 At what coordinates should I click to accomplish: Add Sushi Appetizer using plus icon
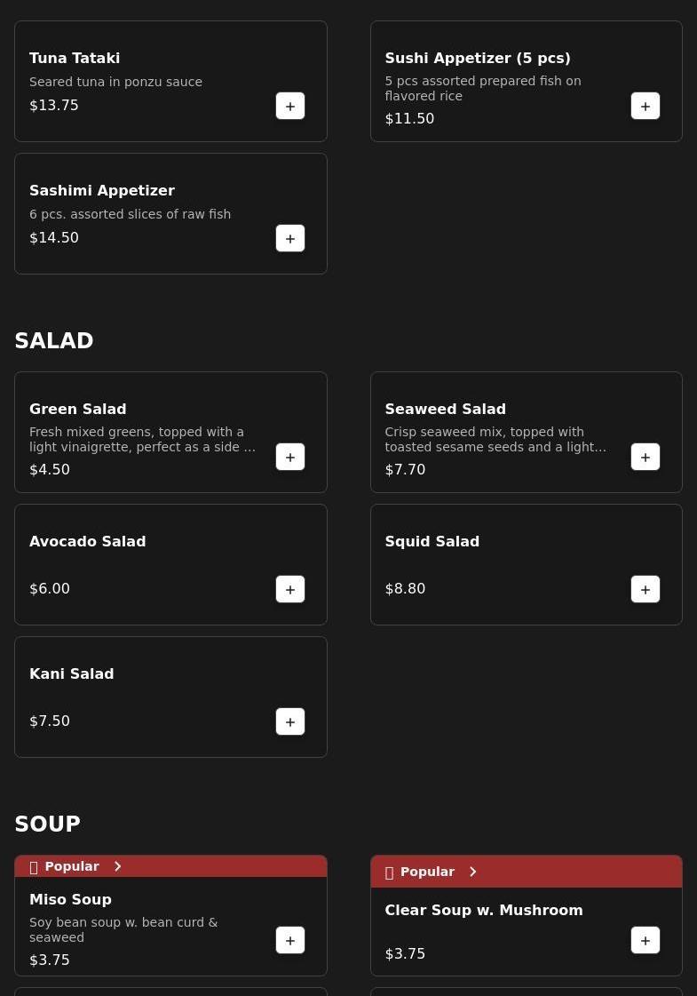pos(646,106)
